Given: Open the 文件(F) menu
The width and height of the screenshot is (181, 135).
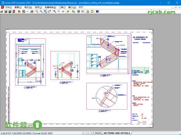Looking at the screenshot, I should coord(9,7).
